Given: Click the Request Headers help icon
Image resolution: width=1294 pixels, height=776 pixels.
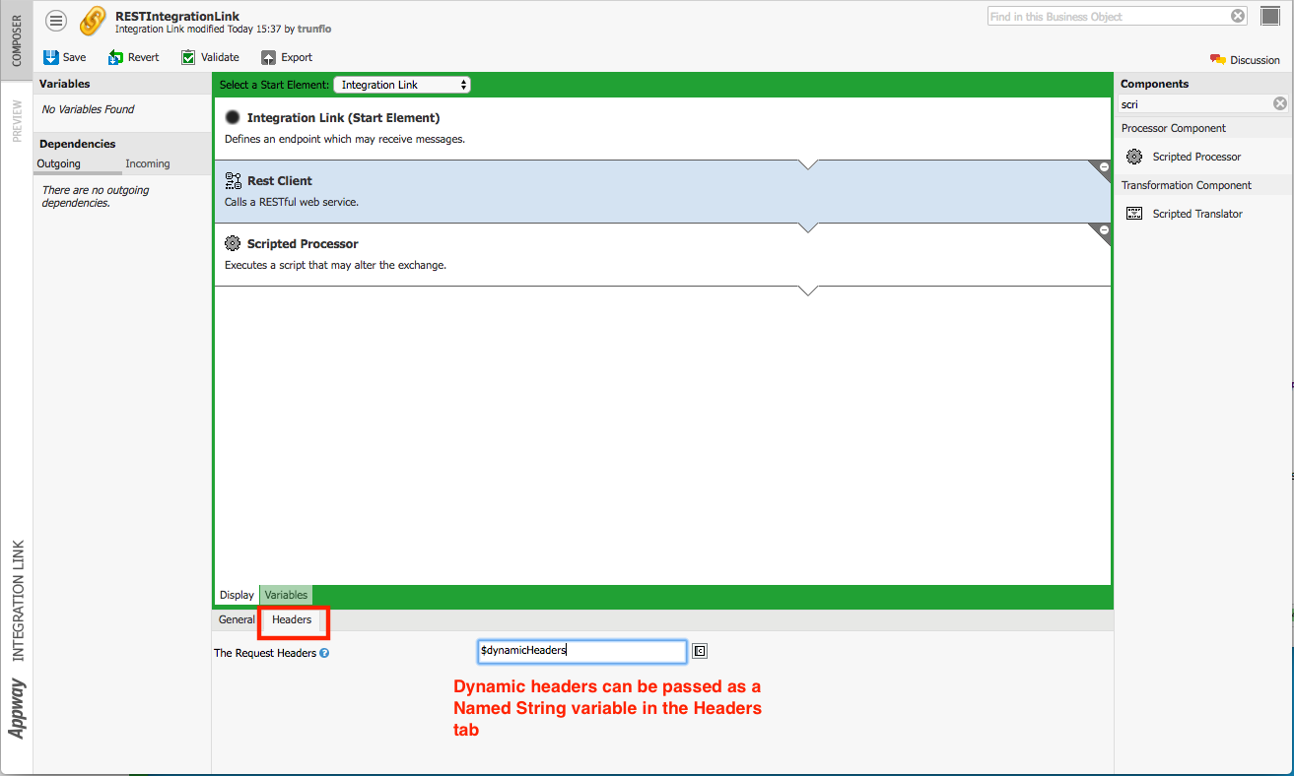Looking at the screenshot, I should (324, 653).
